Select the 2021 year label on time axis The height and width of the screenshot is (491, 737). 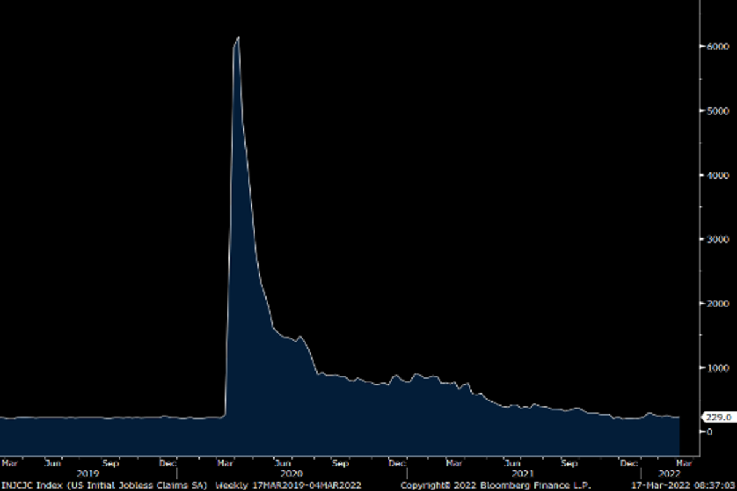522,474
